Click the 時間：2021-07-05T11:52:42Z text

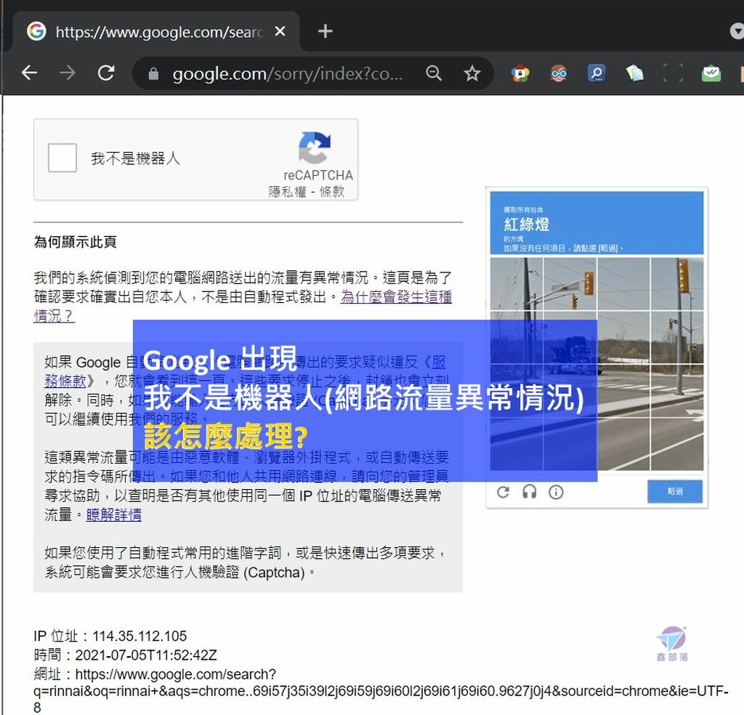click(125, 655)
